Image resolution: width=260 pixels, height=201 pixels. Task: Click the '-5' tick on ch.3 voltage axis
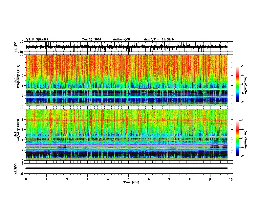pyautogui.click(x=22, y=174)
